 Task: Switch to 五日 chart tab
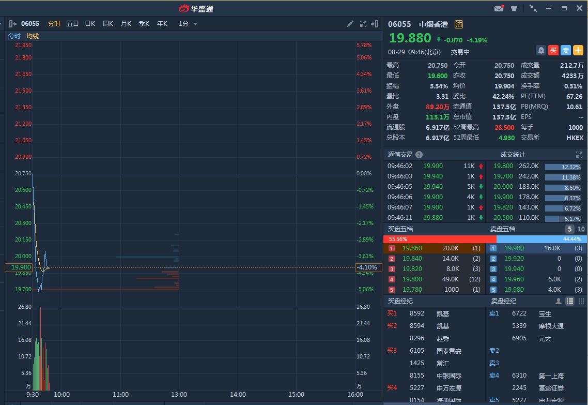[72, 24]
